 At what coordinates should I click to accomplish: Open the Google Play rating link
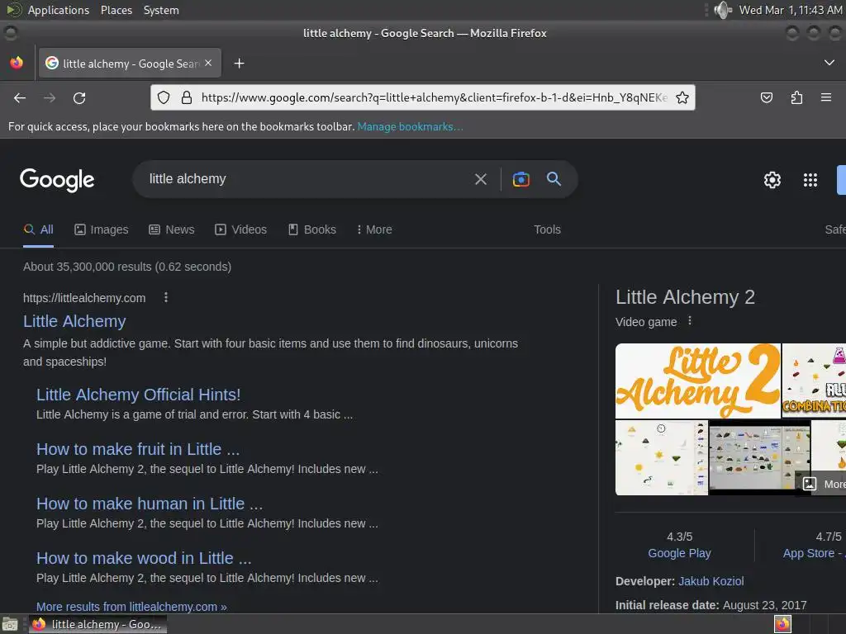coord(679,553)
